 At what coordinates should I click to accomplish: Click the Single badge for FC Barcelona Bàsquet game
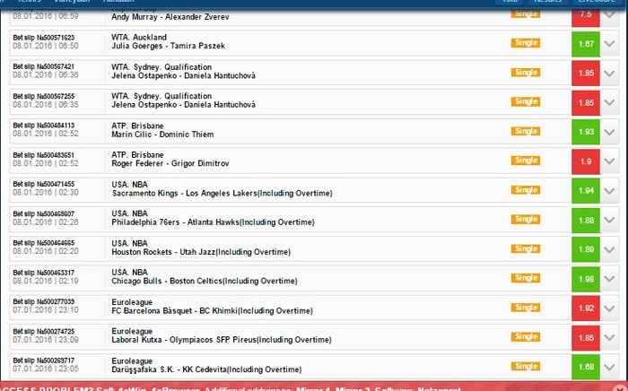pos(526,308)
